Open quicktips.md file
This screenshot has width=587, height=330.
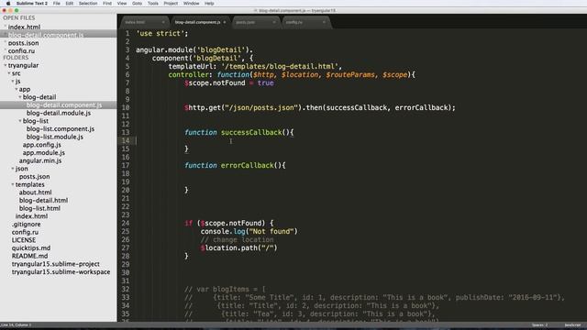(x=30, y=248)
